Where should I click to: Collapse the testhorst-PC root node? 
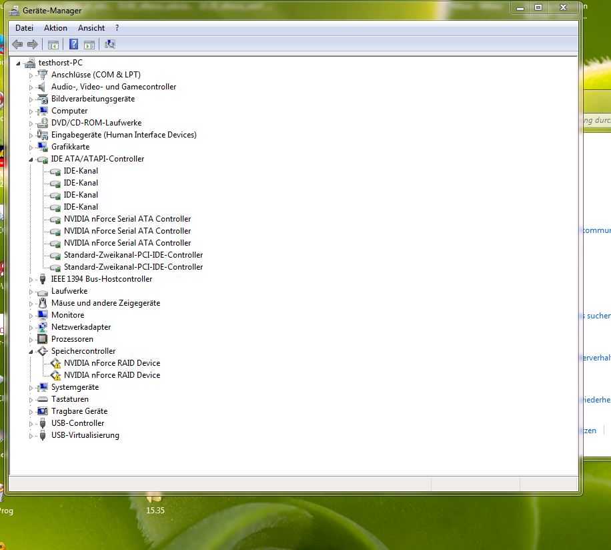(x=18, y=63)
